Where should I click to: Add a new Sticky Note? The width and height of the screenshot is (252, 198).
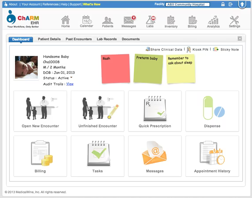click(x=226, y=49)
